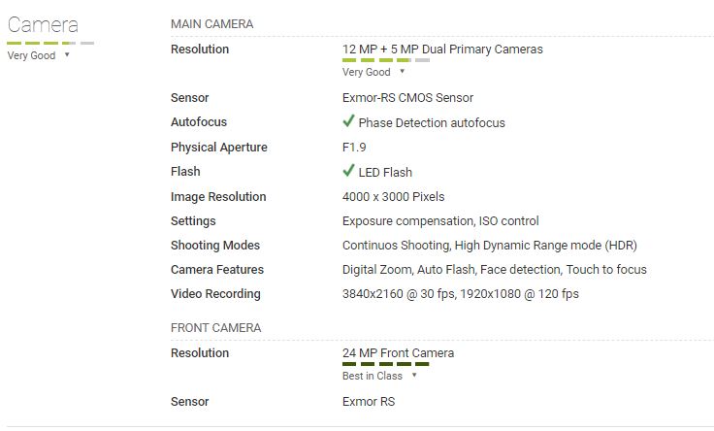Select the FRONT CAMERA section header
This screenshot has width=714, height=431.
pos(215,328)
